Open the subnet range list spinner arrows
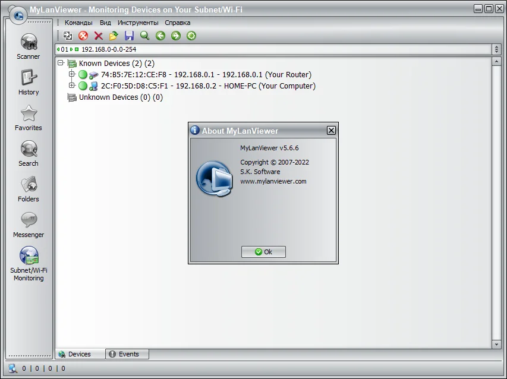The width and height of the screenshot is (507, 379). point(497,49)
